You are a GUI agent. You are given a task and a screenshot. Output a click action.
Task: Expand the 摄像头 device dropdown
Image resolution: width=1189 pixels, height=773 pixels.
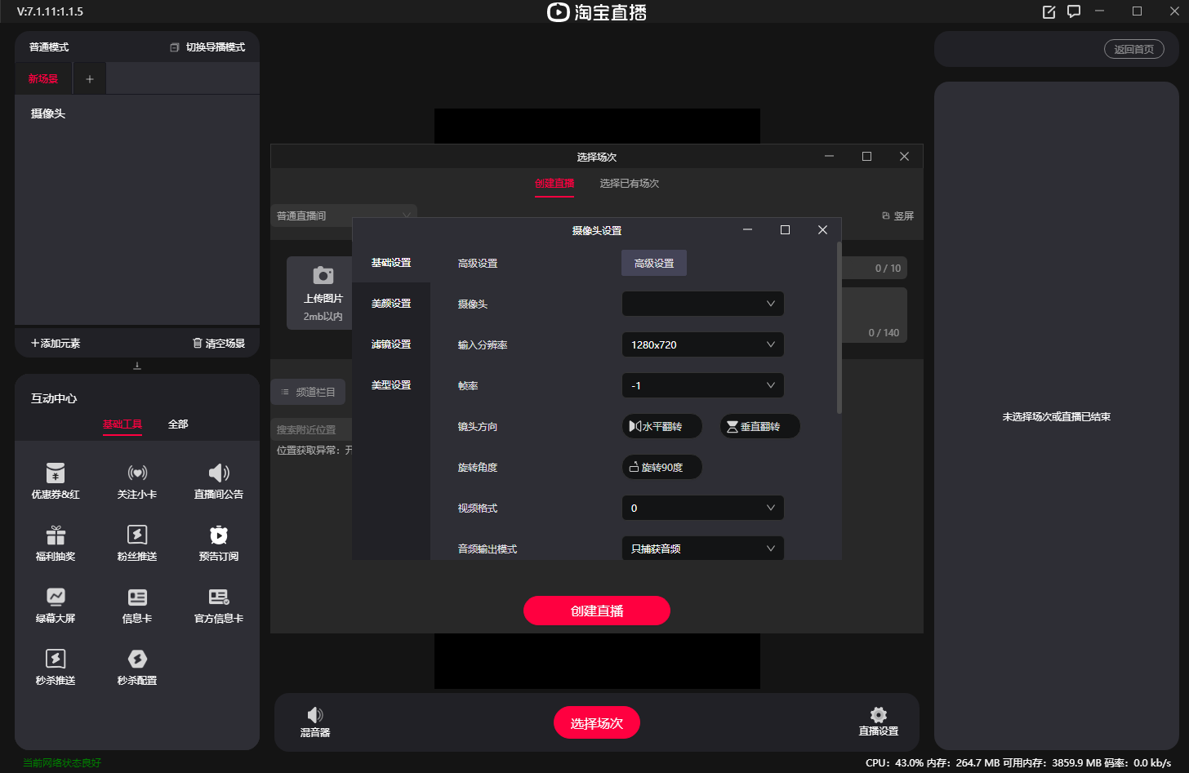pos(703,304)
